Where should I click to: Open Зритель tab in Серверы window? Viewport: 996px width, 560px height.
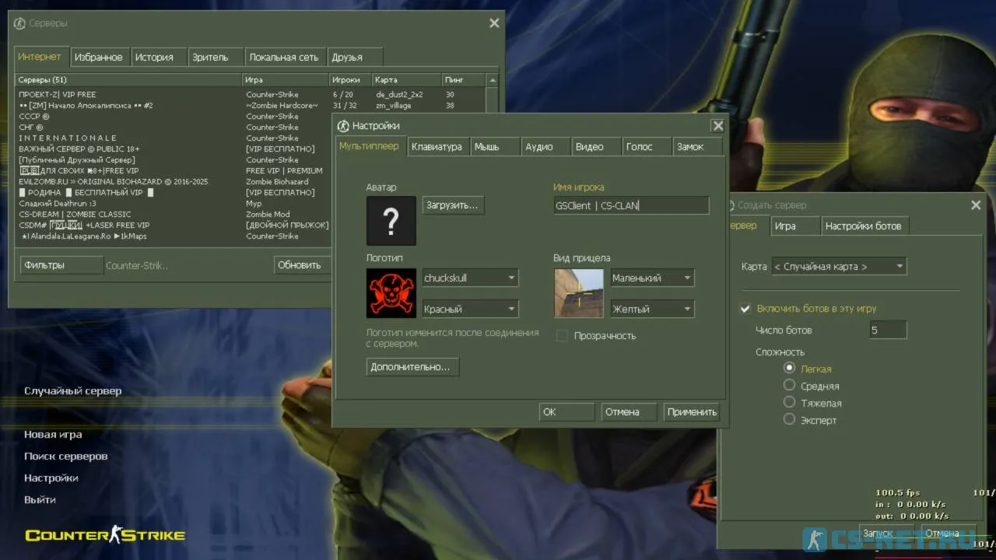(x=216, y=57)
